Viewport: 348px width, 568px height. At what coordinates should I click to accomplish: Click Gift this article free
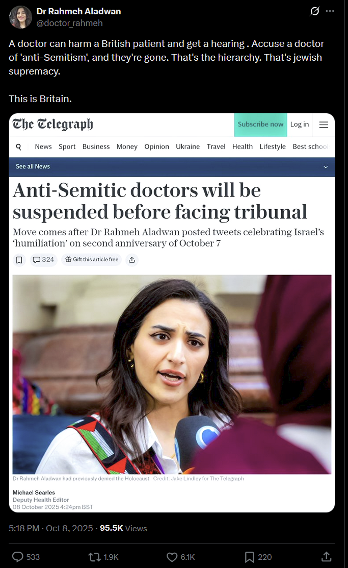pyautogui.click(x=92, y=260)
